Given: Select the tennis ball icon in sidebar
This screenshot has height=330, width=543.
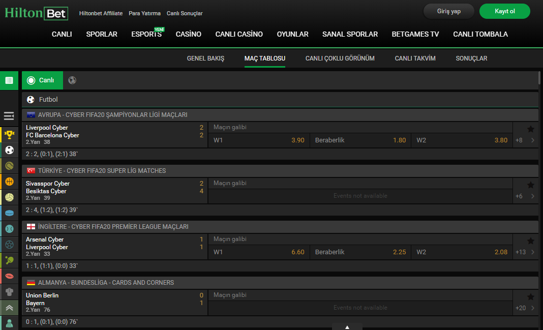Looking at the screenshot, I should pyautogui.click(x=9, y=166).
